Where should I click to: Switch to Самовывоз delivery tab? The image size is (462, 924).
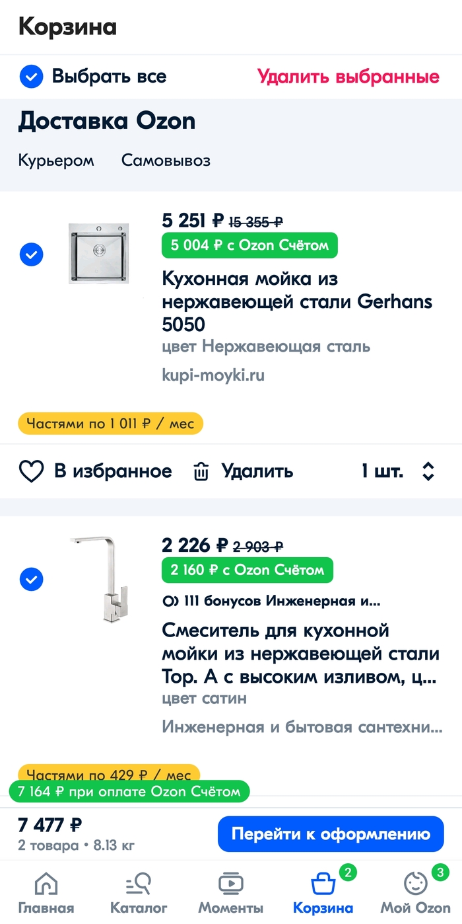(166, 161)
